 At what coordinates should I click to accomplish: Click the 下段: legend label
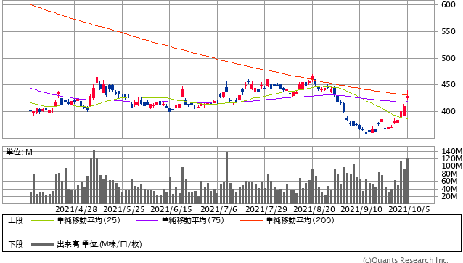[x=17, y=244]
